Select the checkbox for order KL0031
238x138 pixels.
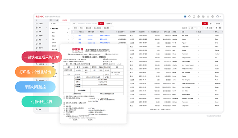click(x=73, y=39)
